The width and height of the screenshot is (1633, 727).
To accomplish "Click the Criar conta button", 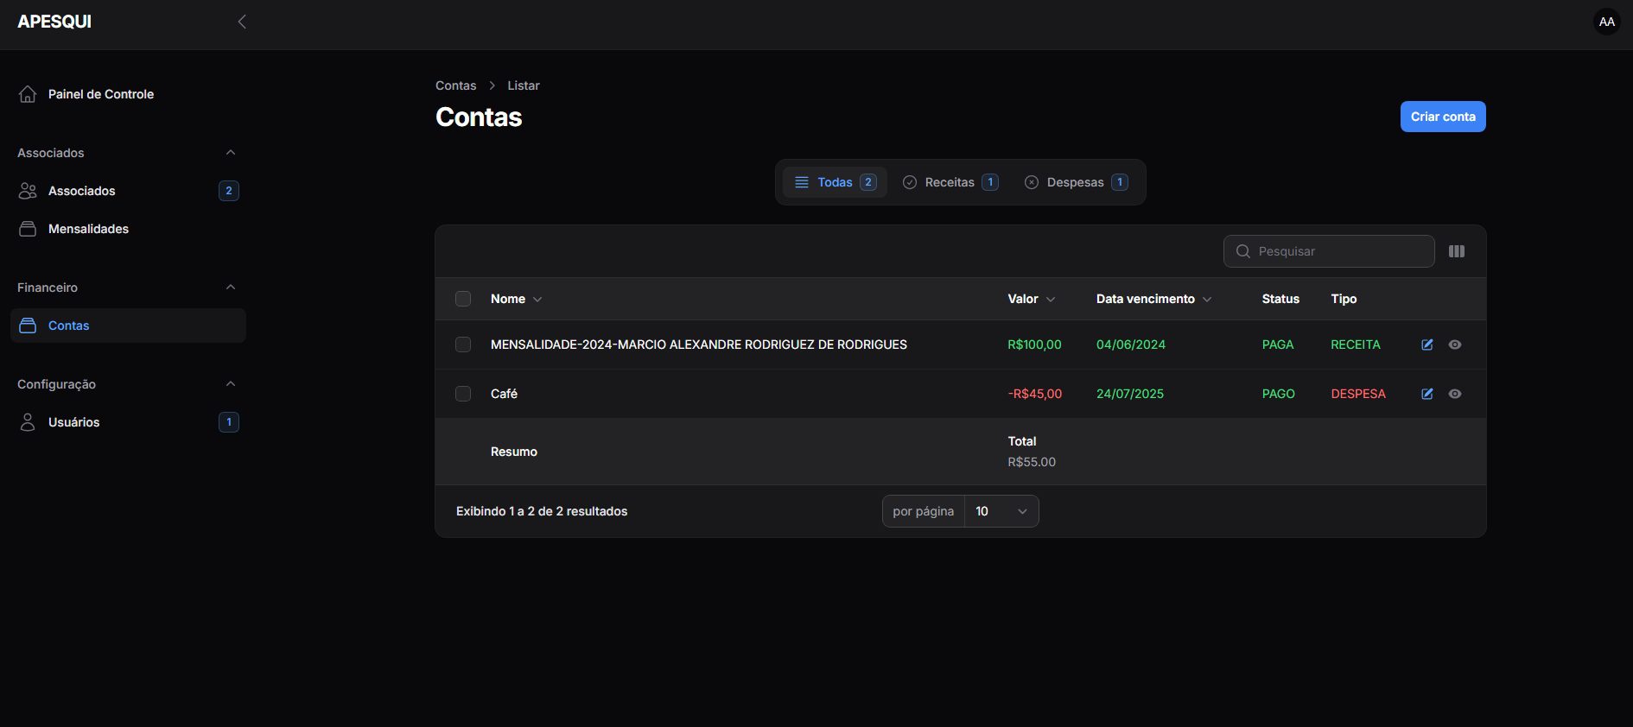I will pyautogui.click(x=1442, y=117).
